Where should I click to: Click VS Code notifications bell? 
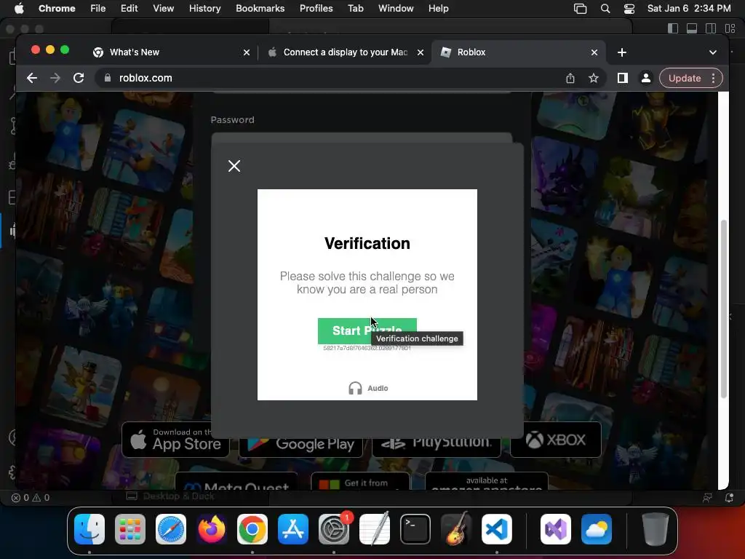tap(729, 498)
